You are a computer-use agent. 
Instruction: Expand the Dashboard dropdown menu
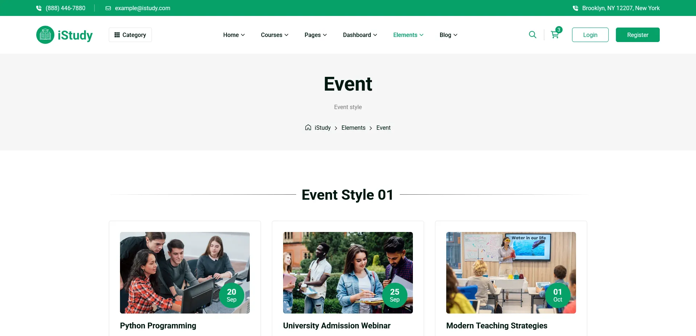[x=360, y=35]
